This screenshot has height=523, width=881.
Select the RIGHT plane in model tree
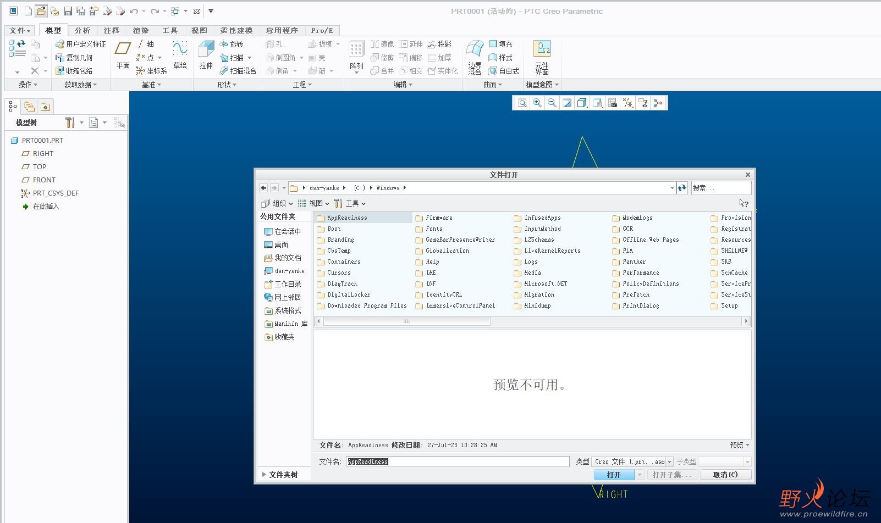37,154
